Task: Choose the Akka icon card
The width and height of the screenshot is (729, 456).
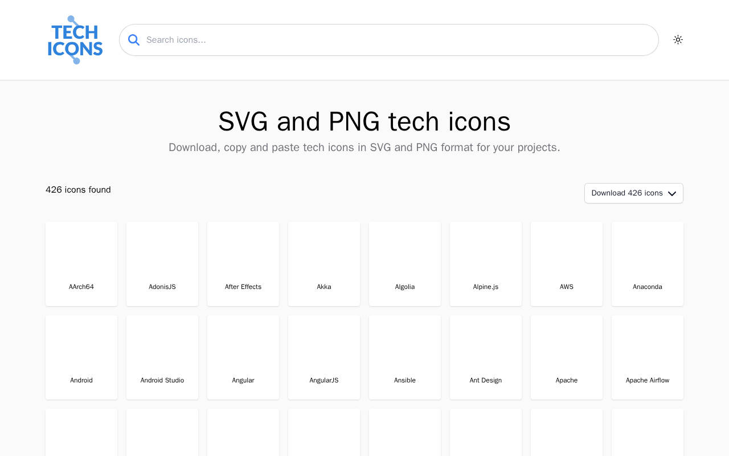Action: (324, 264)
